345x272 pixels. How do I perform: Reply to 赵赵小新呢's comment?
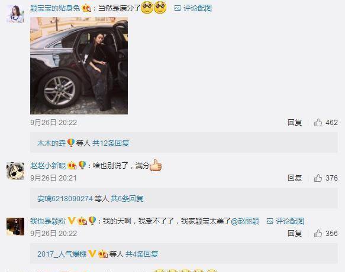[x=295, y=178]
